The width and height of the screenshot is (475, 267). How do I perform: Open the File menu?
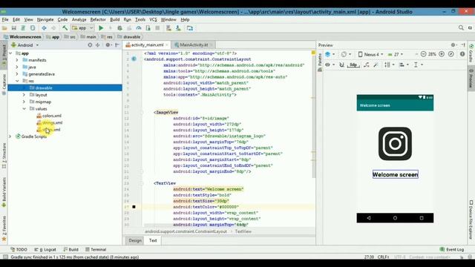point(5,19)
